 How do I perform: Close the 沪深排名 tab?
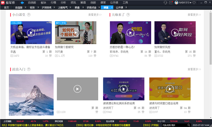tap(54, 7)
